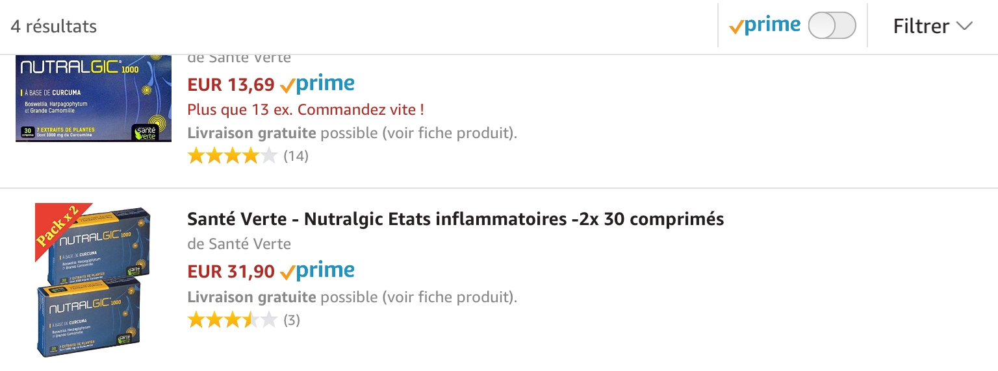Expand the Filtrer dropdown
The height and width of the screenshot is (371, 998).
click(932, 26)
